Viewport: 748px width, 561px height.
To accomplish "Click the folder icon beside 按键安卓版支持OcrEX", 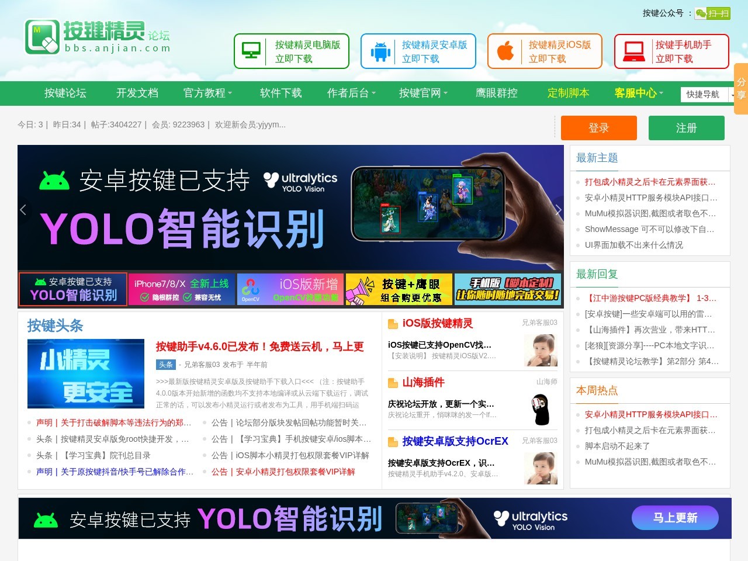I will pyautogui.click(x=393, y=442).
